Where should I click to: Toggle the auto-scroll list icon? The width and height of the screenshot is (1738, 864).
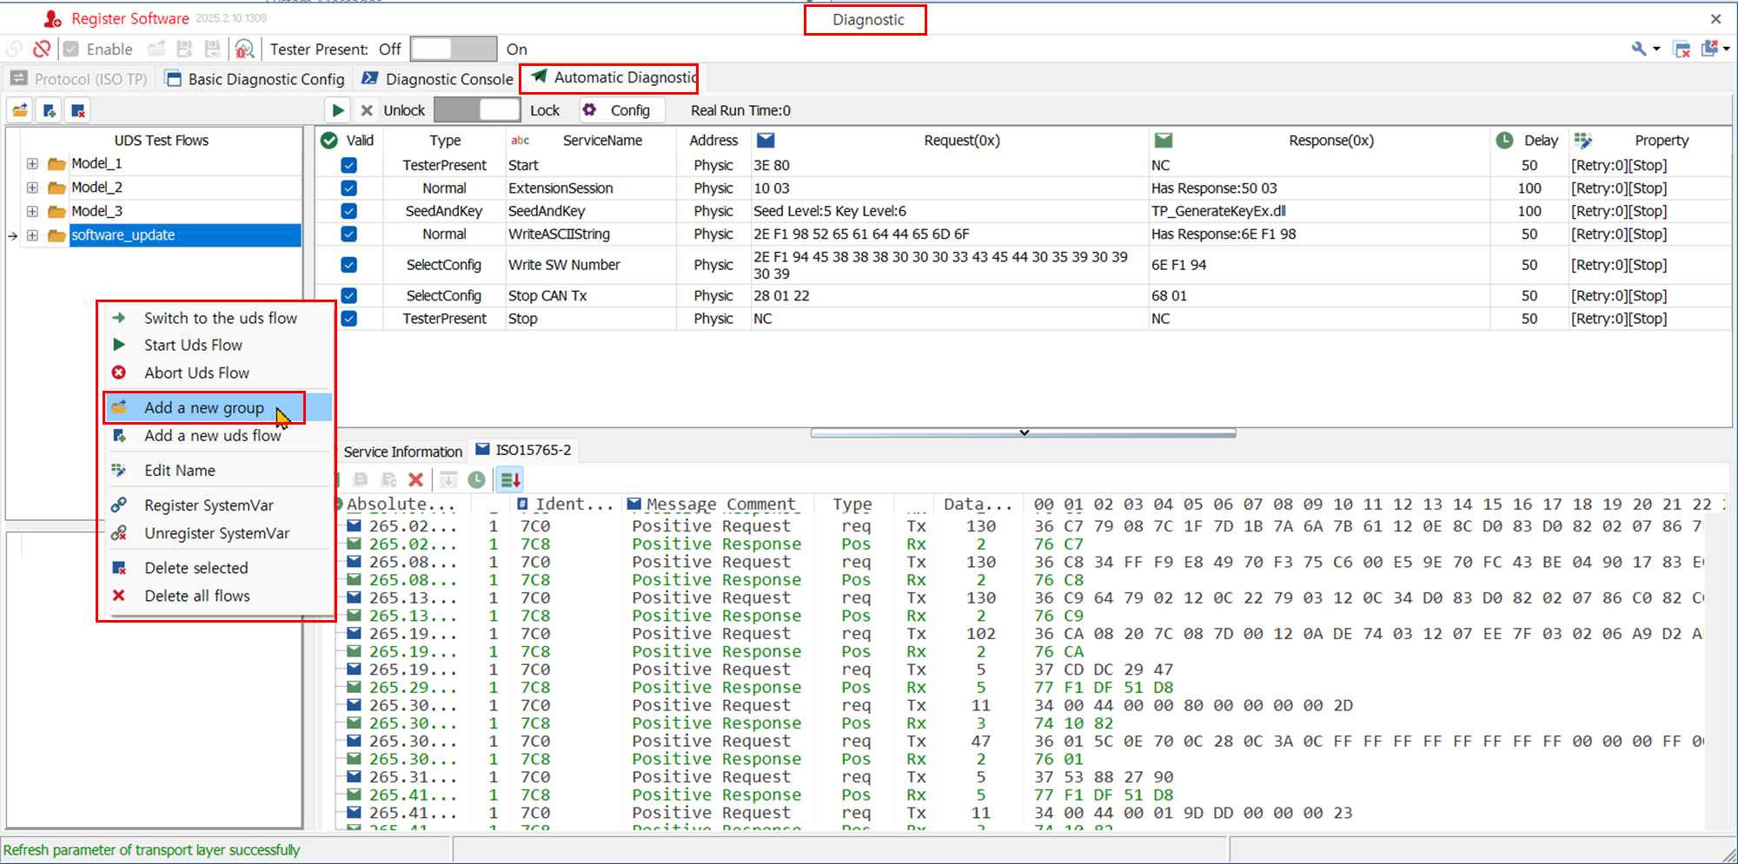[x=510, y=479]
